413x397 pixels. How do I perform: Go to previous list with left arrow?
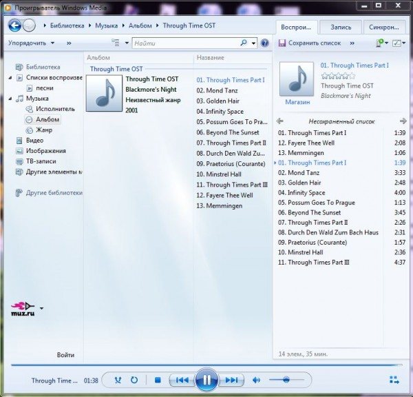[279, 121]
